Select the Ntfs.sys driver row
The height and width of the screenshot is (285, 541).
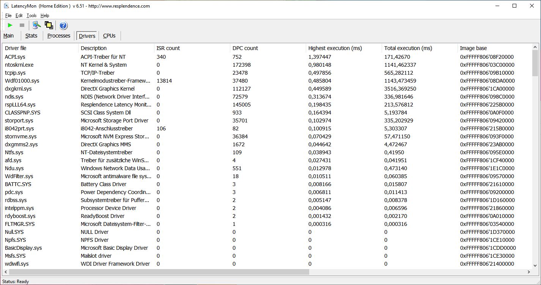point(267,152)
